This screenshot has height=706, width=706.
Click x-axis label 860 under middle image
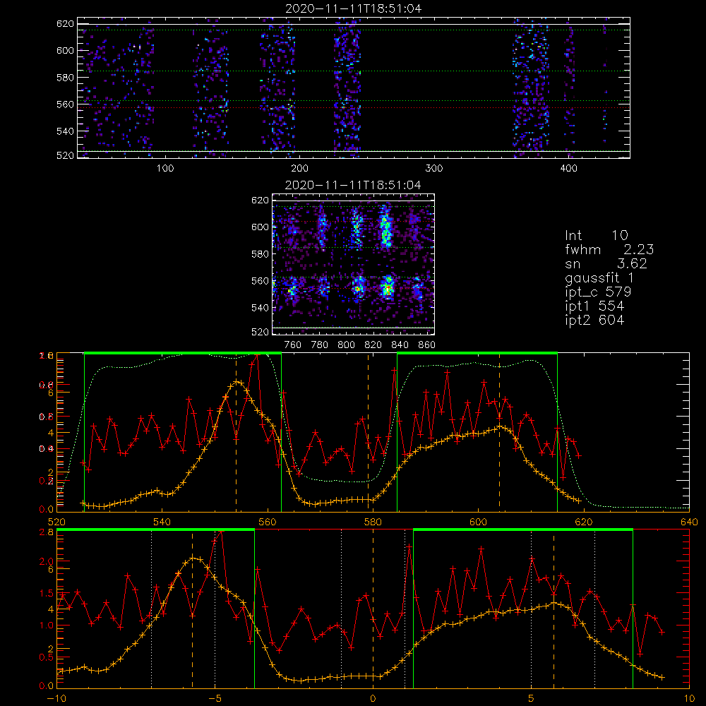pos(427,345)
